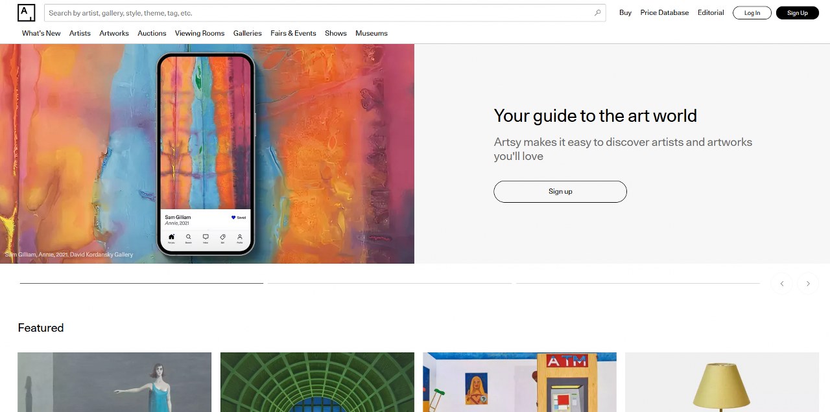830x412 pixels.
Task: Open the Buy link
Action: coord(625,13)
